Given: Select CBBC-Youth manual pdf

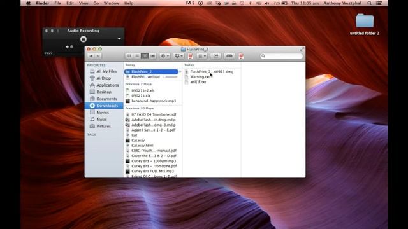Looking at the screenshot, I should pyautogui.click(x=153, y=151).
